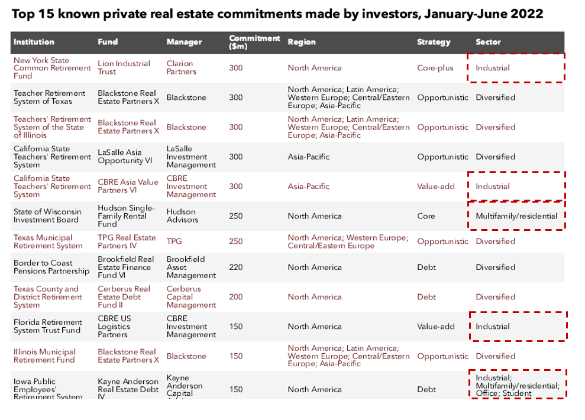This screenshot has height=420, width=585.
Task: Open the Lion Industrial Trust fund link
Action: click(x=124, y=67)
